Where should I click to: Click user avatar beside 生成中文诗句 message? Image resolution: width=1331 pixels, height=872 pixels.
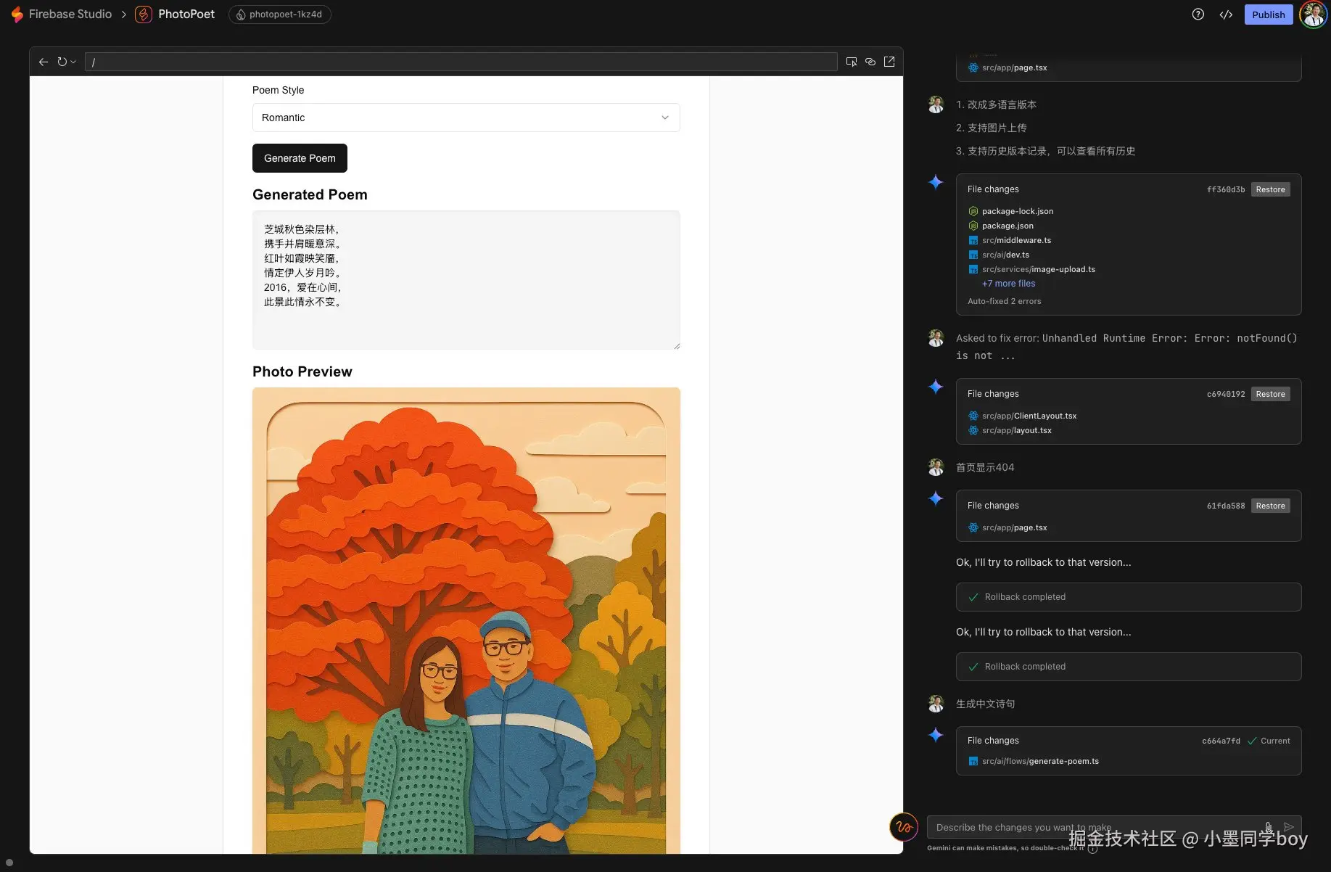tap(936, 704)
